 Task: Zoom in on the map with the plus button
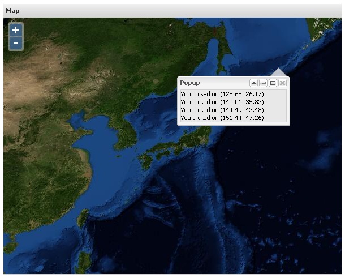(x=16, y=30)
